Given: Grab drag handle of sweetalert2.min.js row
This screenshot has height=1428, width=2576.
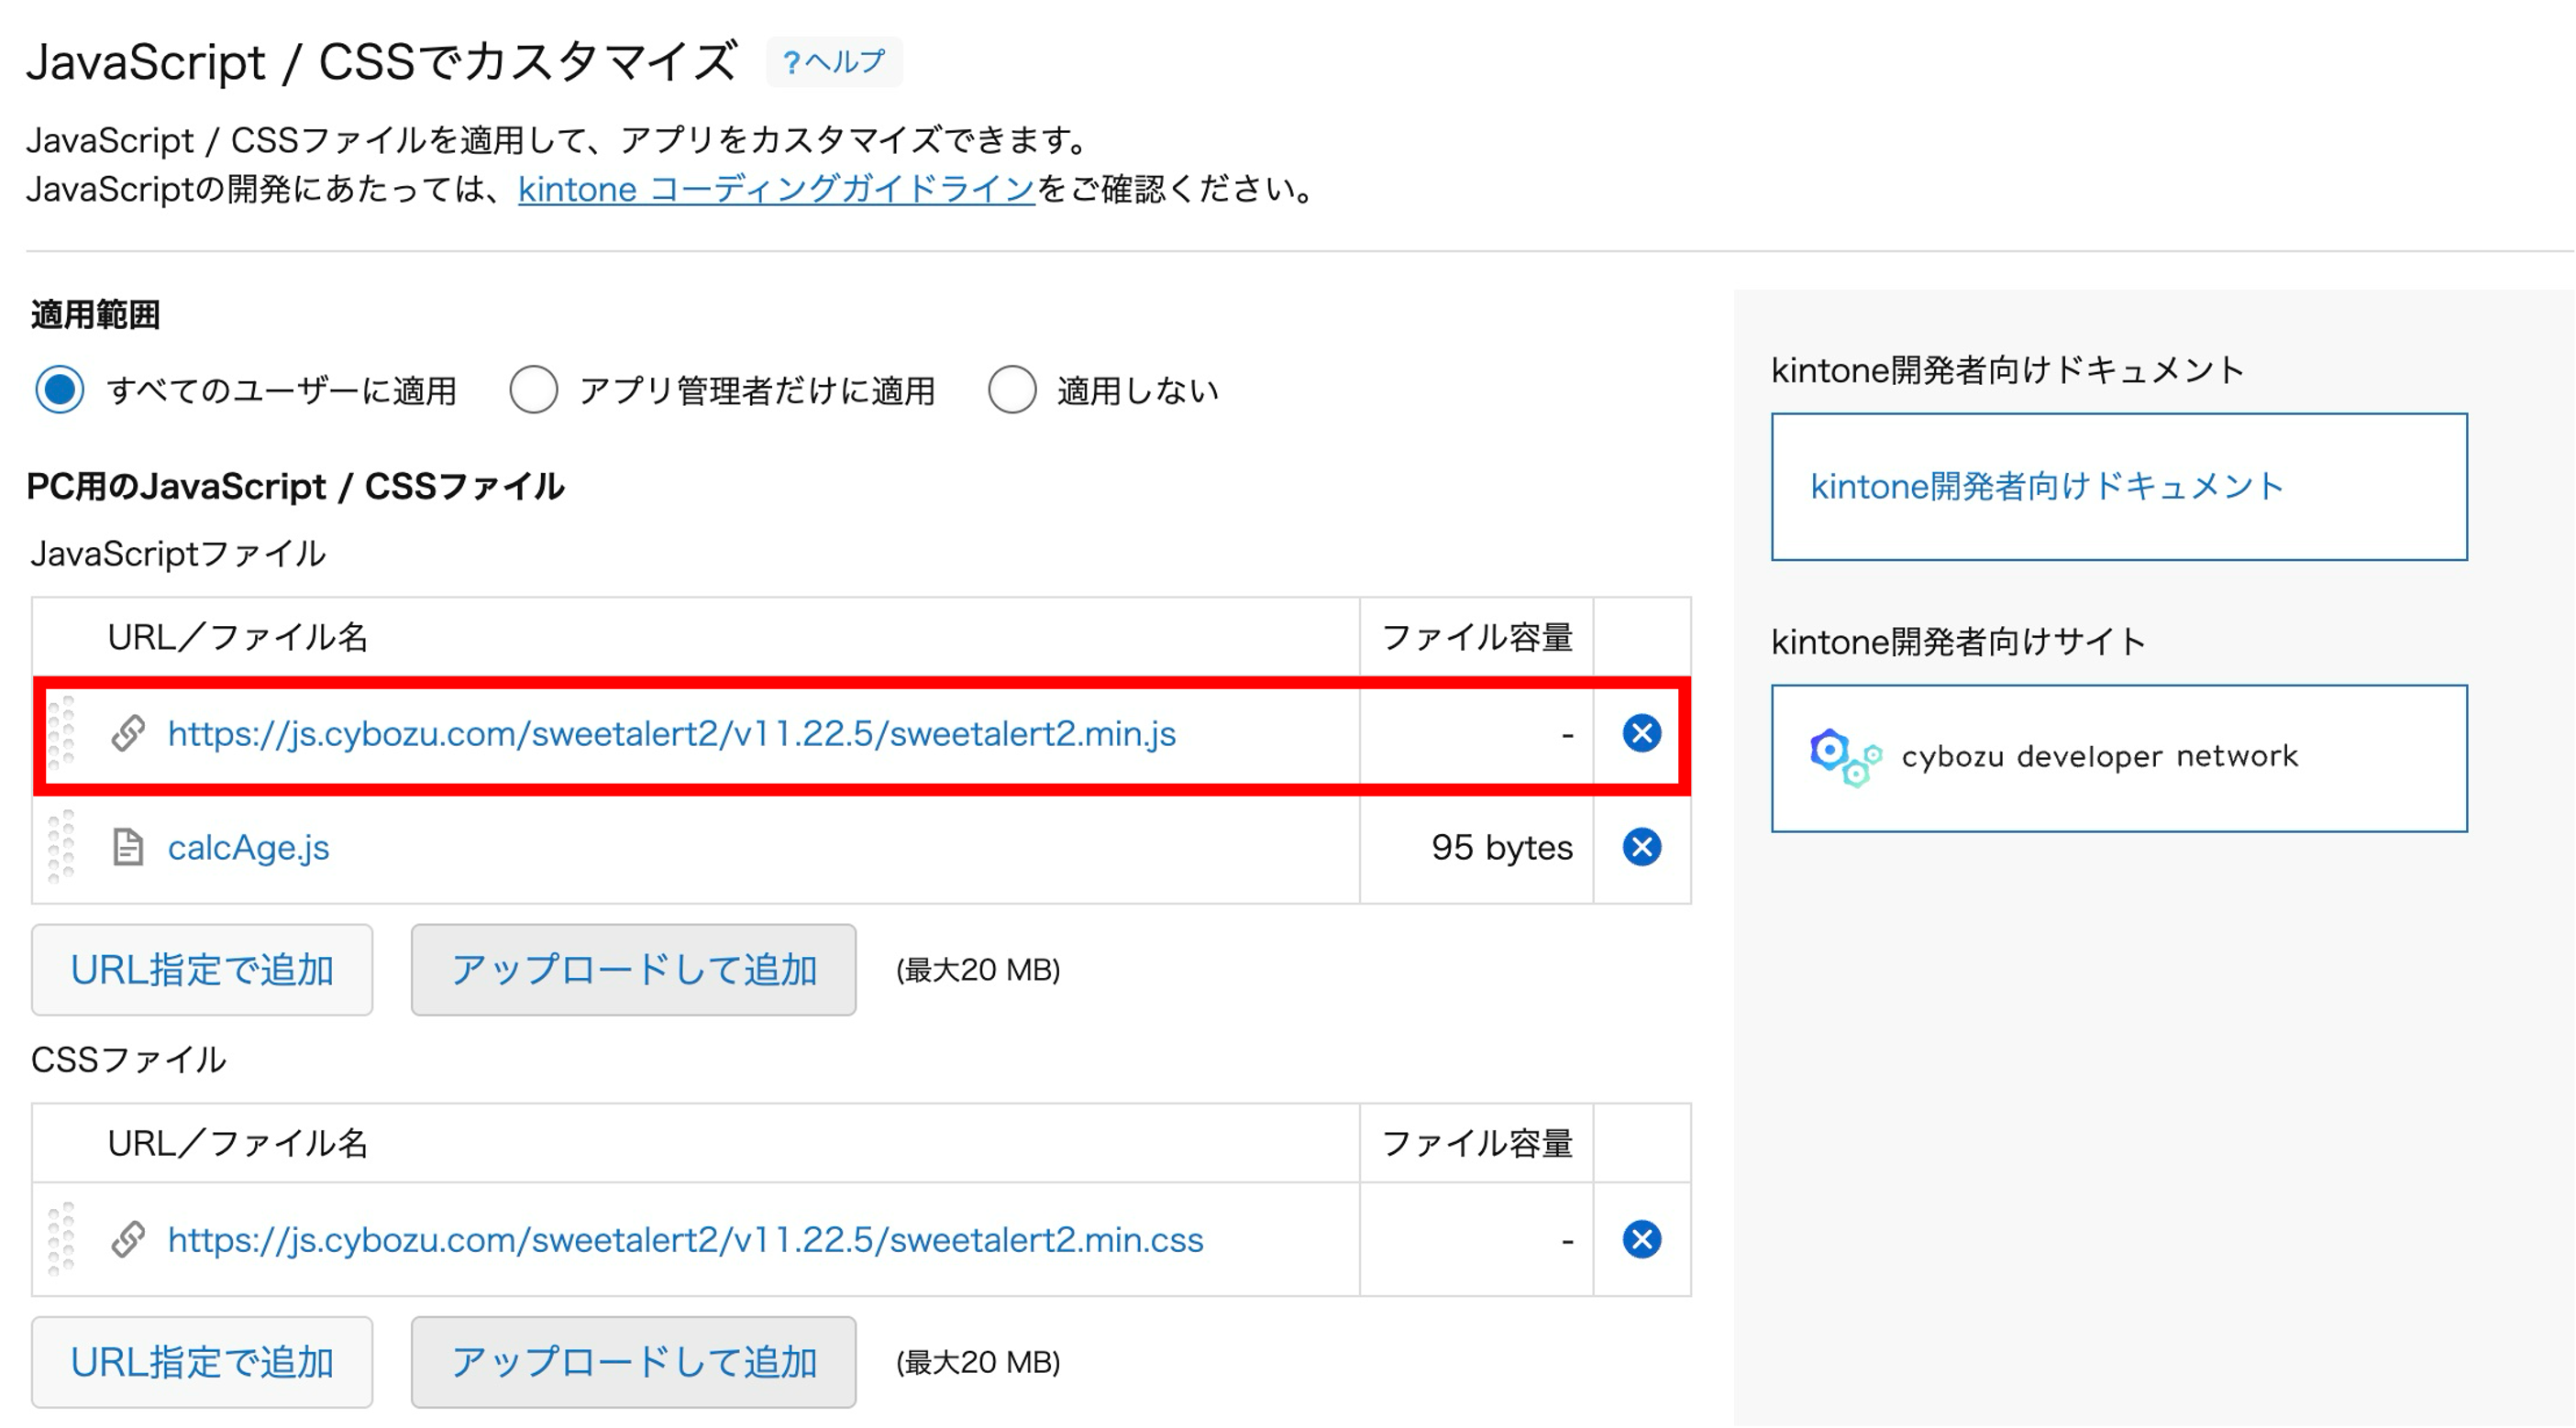Looking at the screenshot, I should [61, 733].
